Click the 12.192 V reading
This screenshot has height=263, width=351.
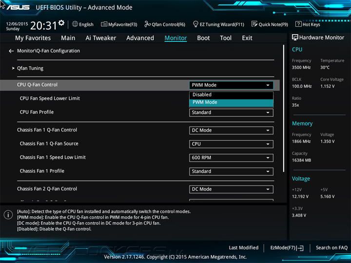point(300,197)
